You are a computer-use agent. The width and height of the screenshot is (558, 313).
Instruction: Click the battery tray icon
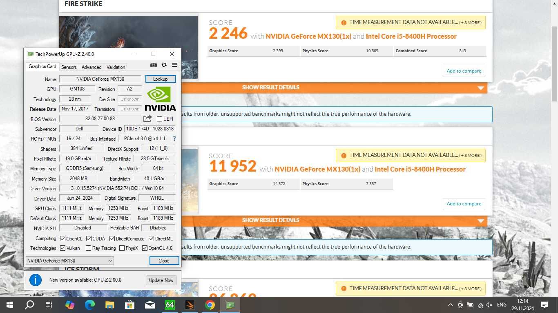(470, 304)
